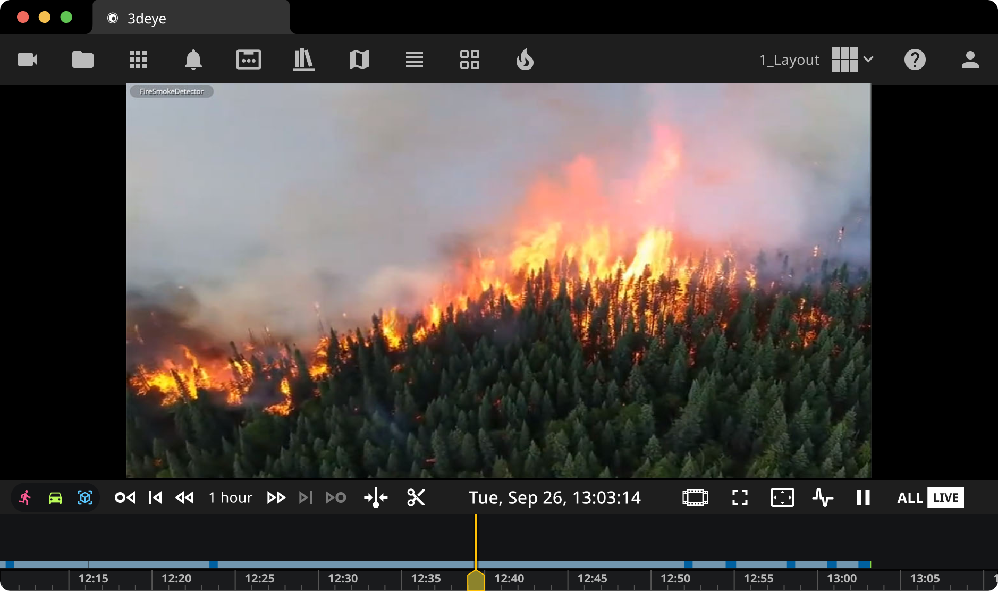
Task: Fast forward the timeline one step
Action: click(x=276, y=497)
